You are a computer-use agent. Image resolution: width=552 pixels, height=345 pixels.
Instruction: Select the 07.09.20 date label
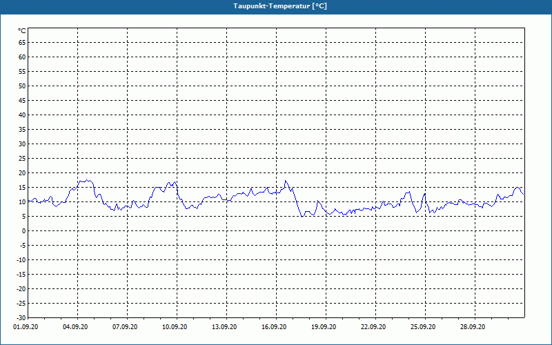click(125, 327)
